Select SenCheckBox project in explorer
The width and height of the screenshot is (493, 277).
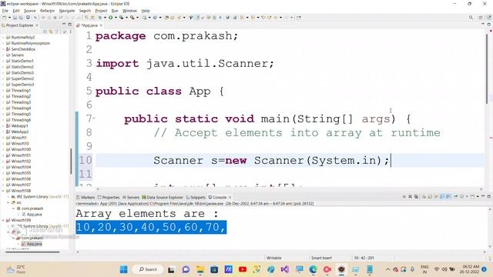coord(23,49)
